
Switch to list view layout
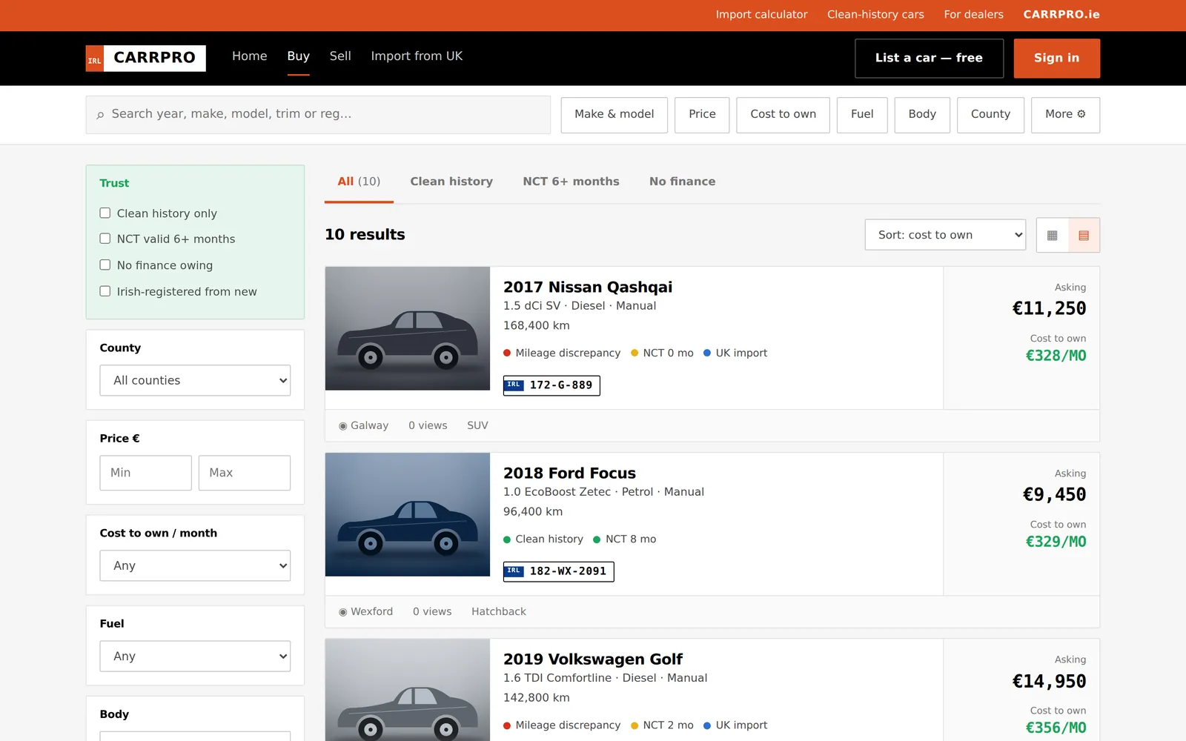1084,235
